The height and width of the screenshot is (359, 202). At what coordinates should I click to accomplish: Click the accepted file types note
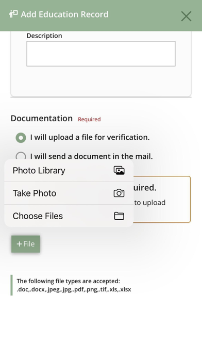[x=74, y=285]
